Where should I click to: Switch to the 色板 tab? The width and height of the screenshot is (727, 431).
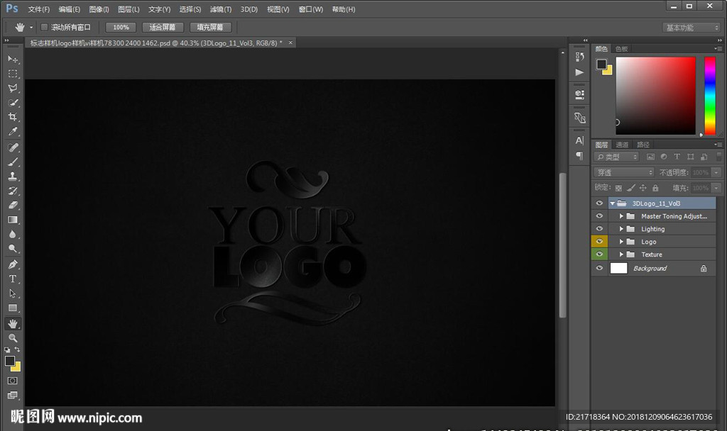[622, 49]
